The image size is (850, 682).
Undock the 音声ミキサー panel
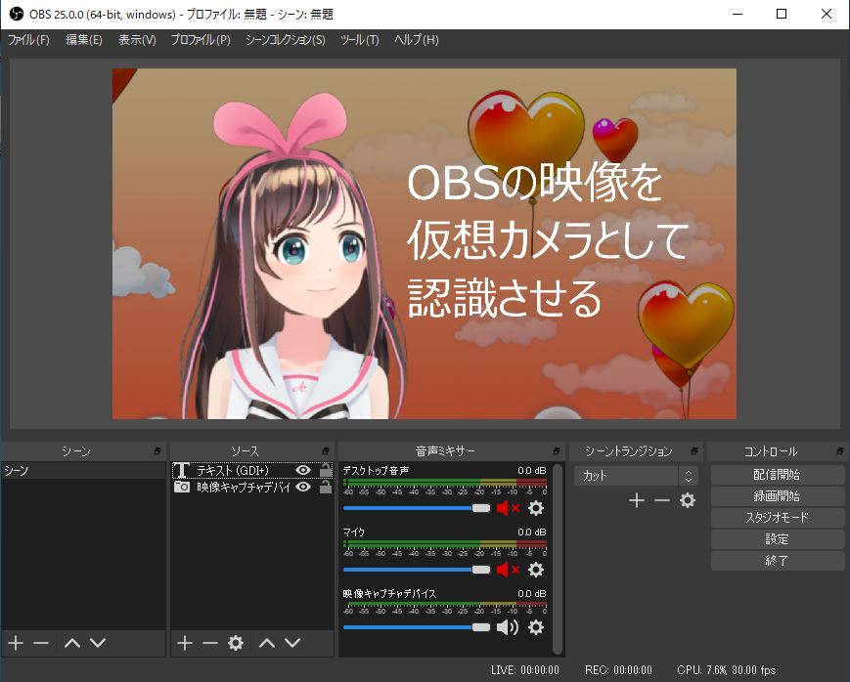(557, 450)
